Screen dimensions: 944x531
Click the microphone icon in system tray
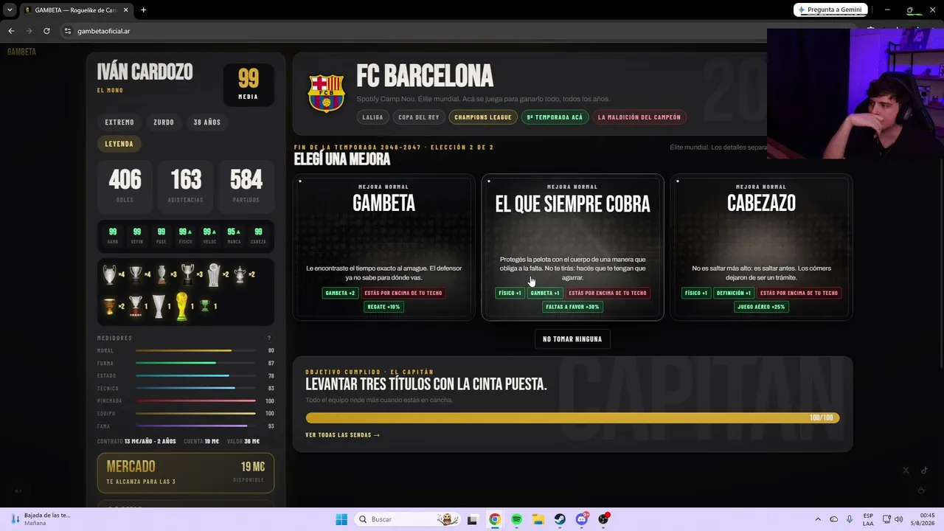[x=850, y=519]
